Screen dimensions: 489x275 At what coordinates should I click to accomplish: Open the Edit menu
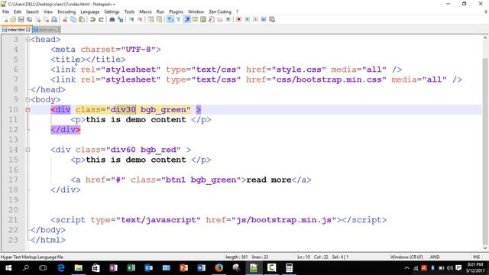18,11
